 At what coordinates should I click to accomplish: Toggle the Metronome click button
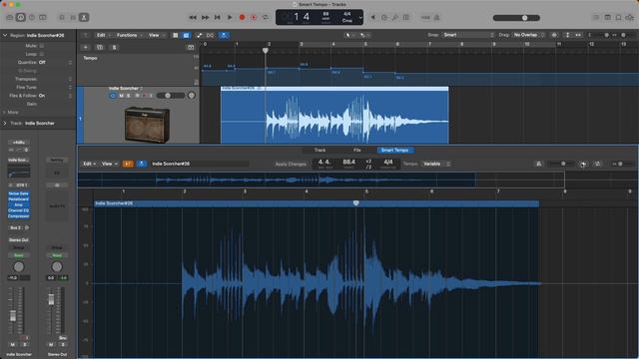(437, 18)
